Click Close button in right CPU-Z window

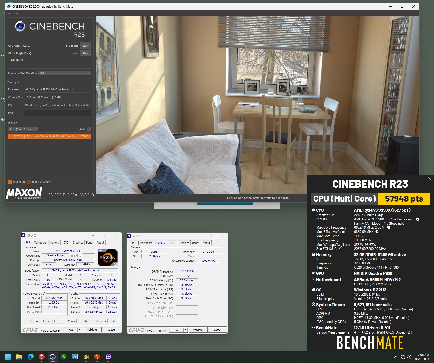point(217,330)
